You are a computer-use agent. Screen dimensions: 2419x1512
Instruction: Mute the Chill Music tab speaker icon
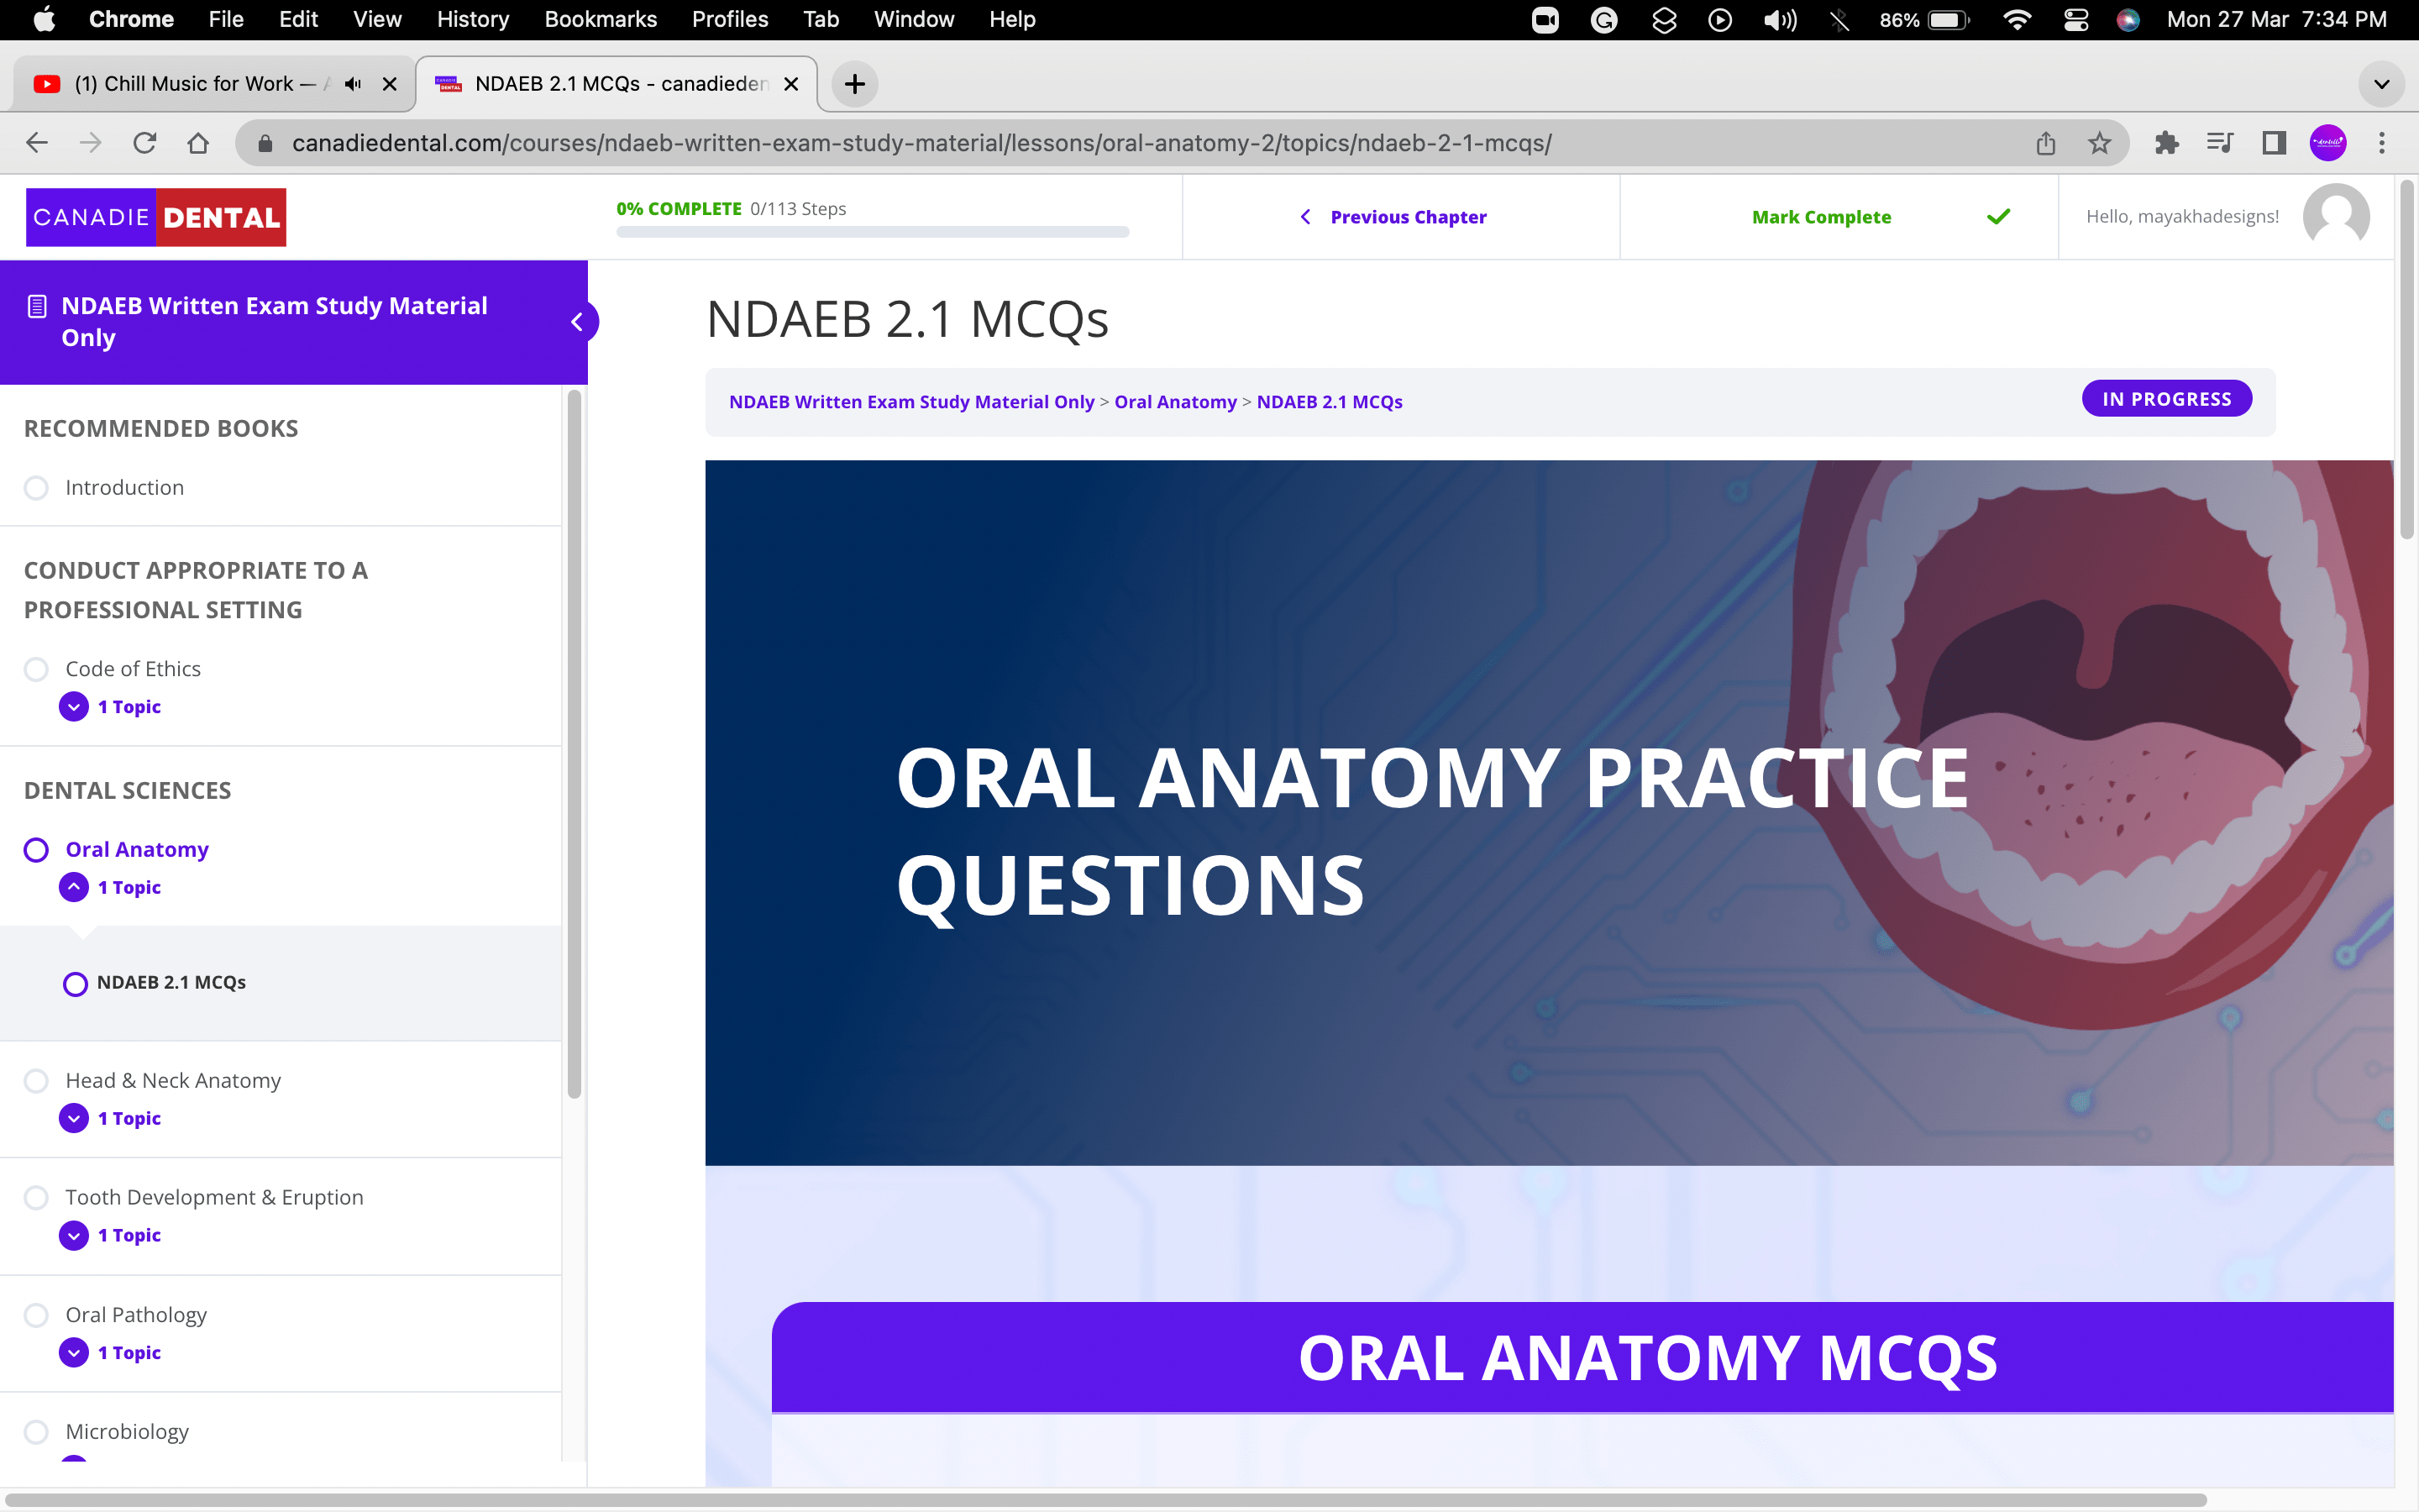pos(351,83)
